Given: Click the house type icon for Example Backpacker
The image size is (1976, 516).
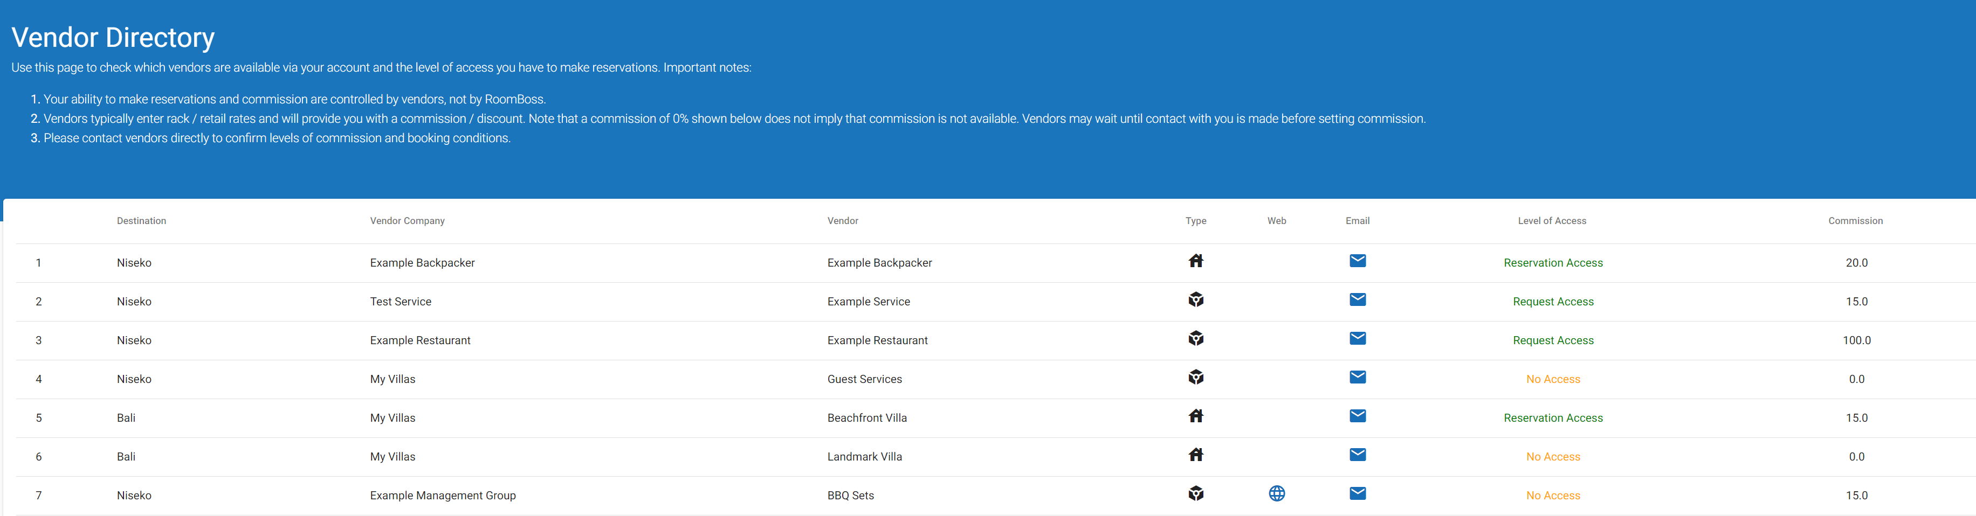Looking at the screenshot, I should 1195,261.
